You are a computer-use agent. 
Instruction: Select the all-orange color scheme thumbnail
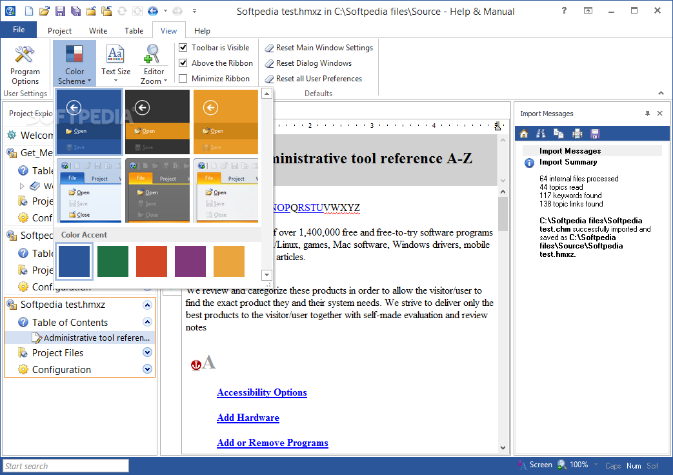[226, 122]
